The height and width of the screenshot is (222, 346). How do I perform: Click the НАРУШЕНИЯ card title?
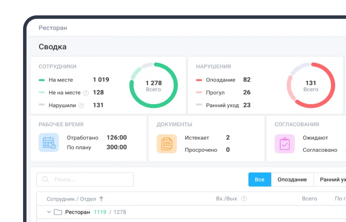(214, 67)
